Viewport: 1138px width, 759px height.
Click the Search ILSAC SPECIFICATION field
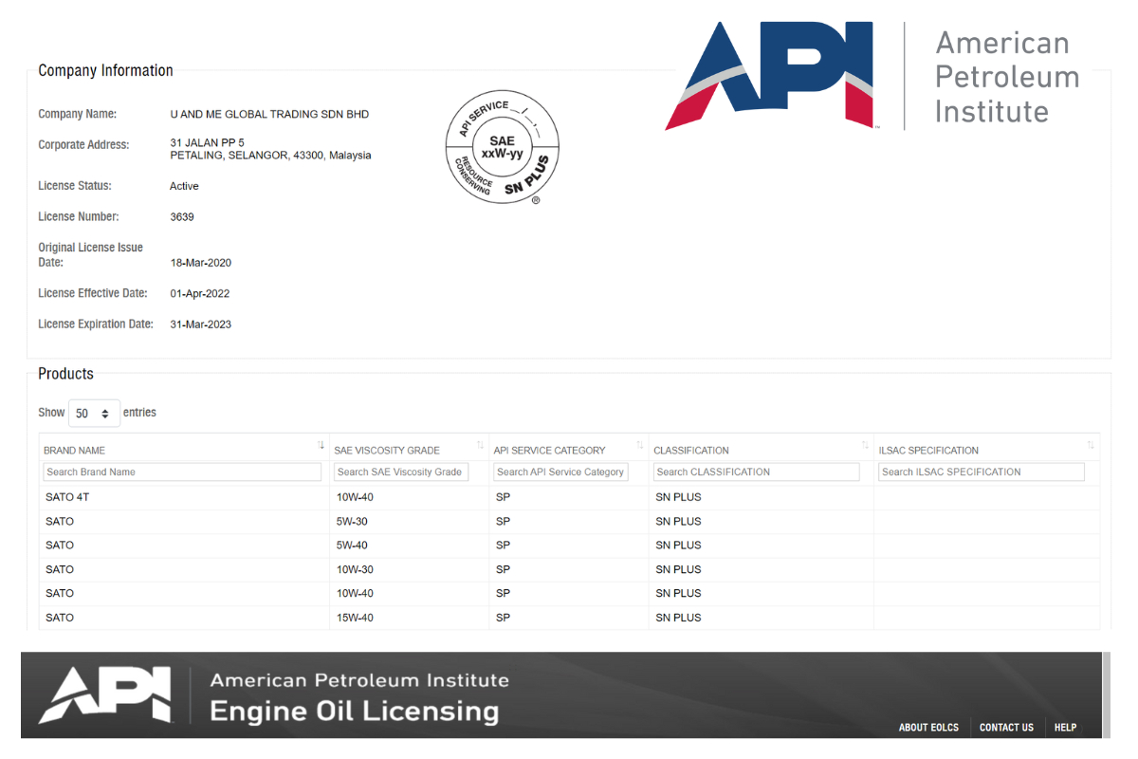tap(982, 472)
